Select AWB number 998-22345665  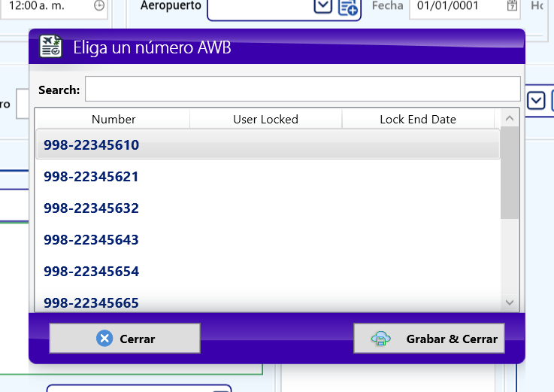click(x=268, y=302)
